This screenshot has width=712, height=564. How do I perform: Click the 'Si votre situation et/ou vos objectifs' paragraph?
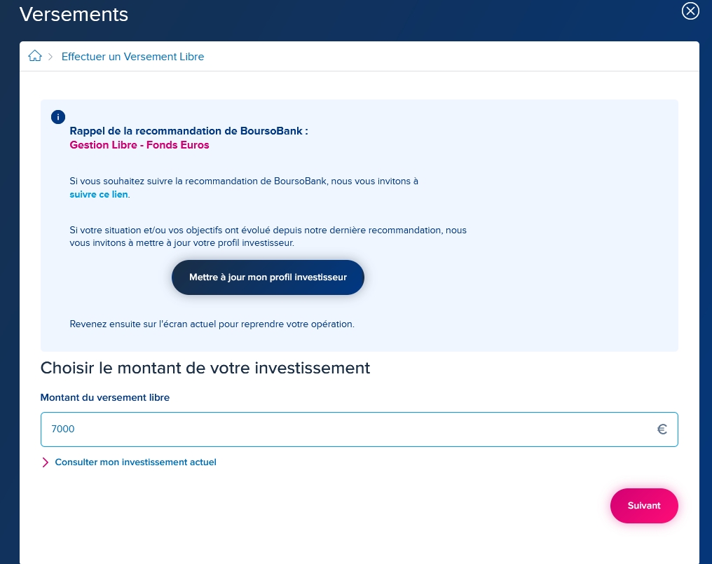268,236
